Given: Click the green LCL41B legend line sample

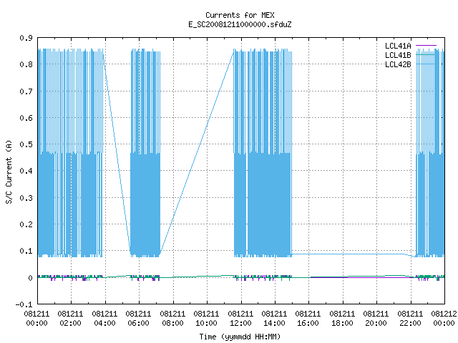Looking at the screenshot, I should click(426, 55).
